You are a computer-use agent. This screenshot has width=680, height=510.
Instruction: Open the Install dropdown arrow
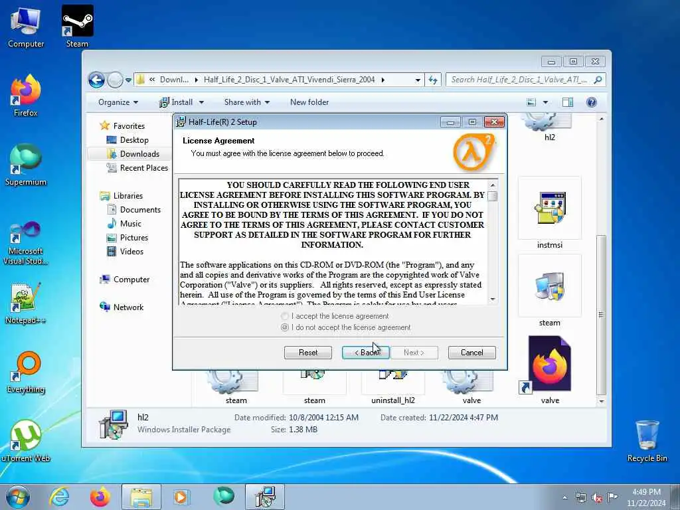[201, 102]
